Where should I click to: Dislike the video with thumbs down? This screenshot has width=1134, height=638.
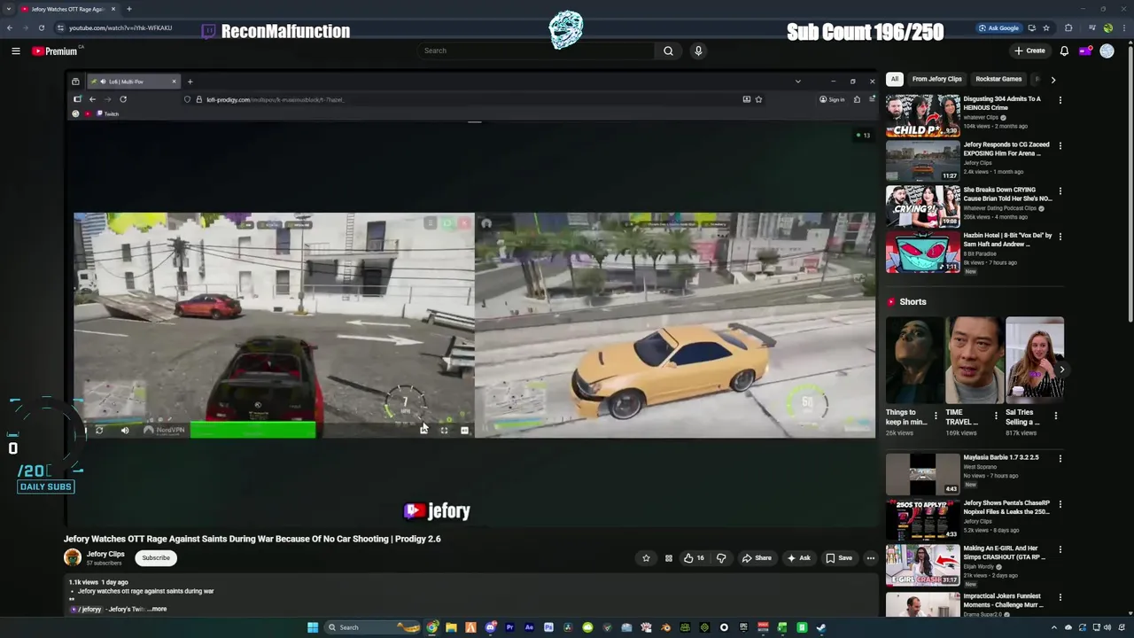tap(721, 558)
